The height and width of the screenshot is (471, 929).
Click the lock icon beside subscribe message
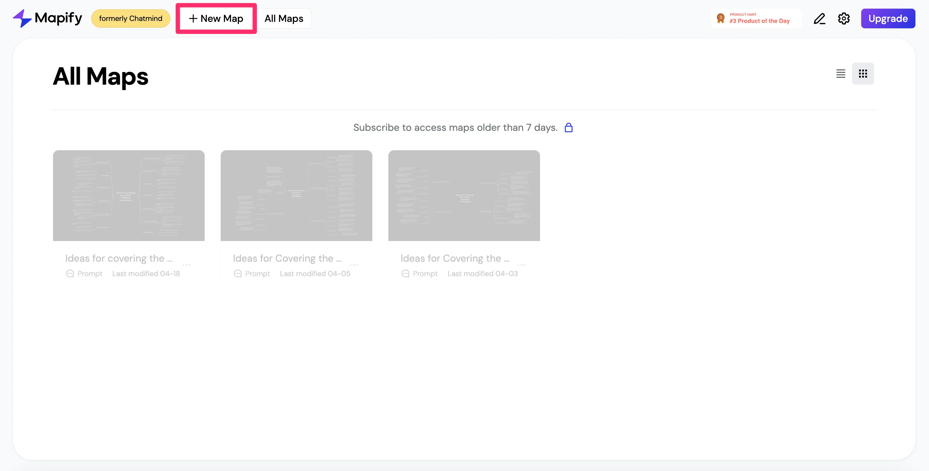pos(568,127)
